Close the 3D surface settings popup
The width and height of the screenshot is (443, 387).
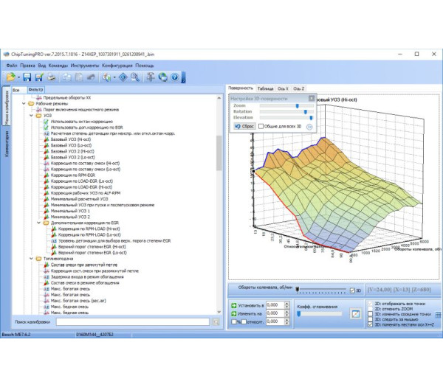pos(312,97)
